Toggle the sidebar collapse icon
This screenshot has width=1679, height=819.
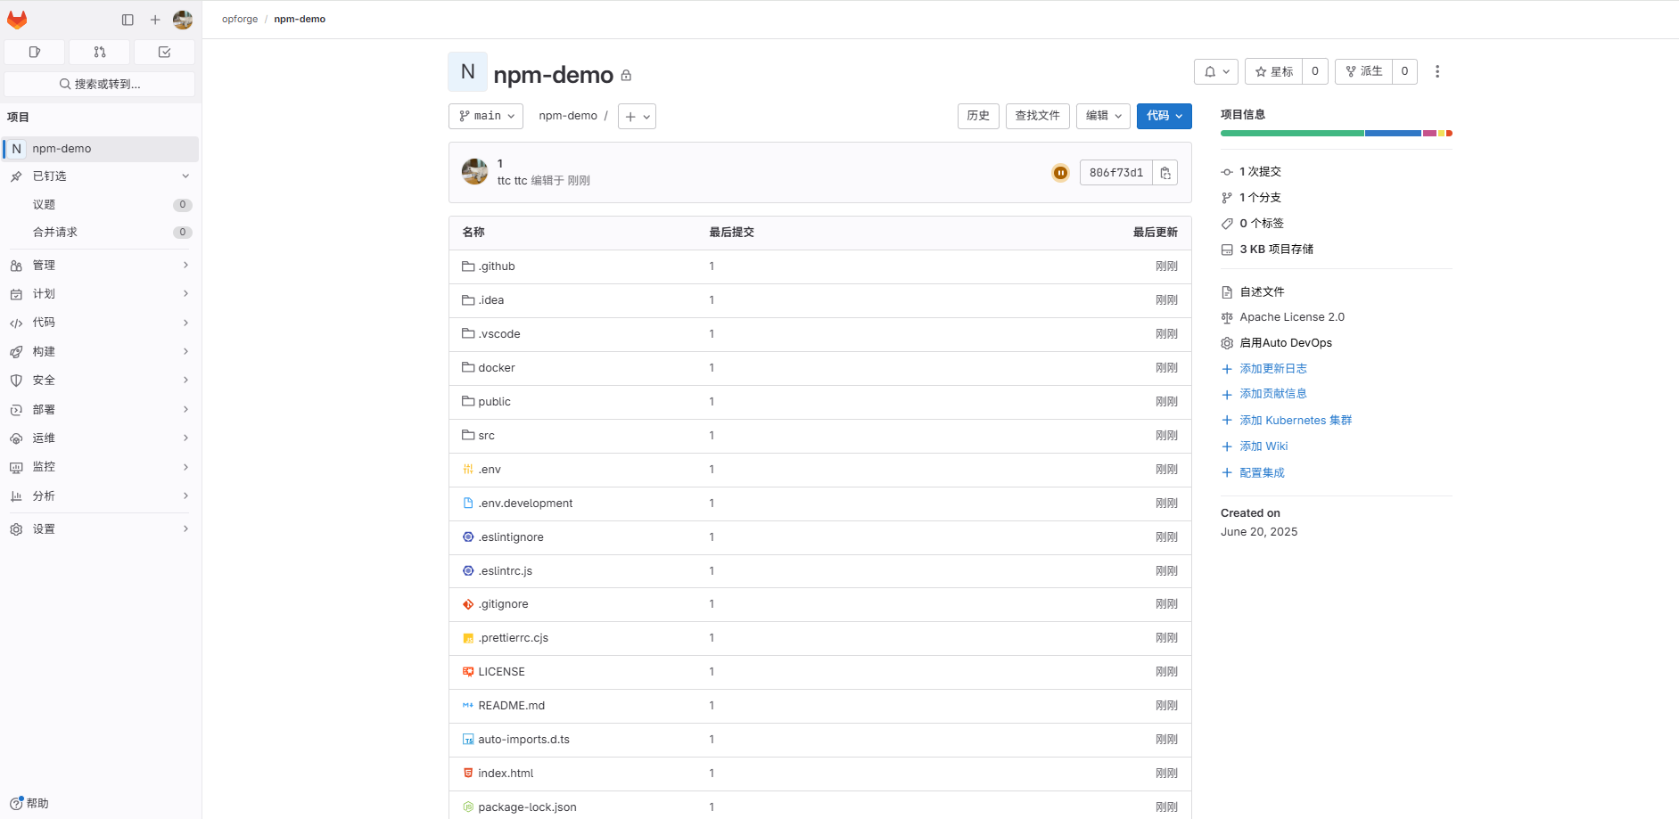tap(128, 20)
